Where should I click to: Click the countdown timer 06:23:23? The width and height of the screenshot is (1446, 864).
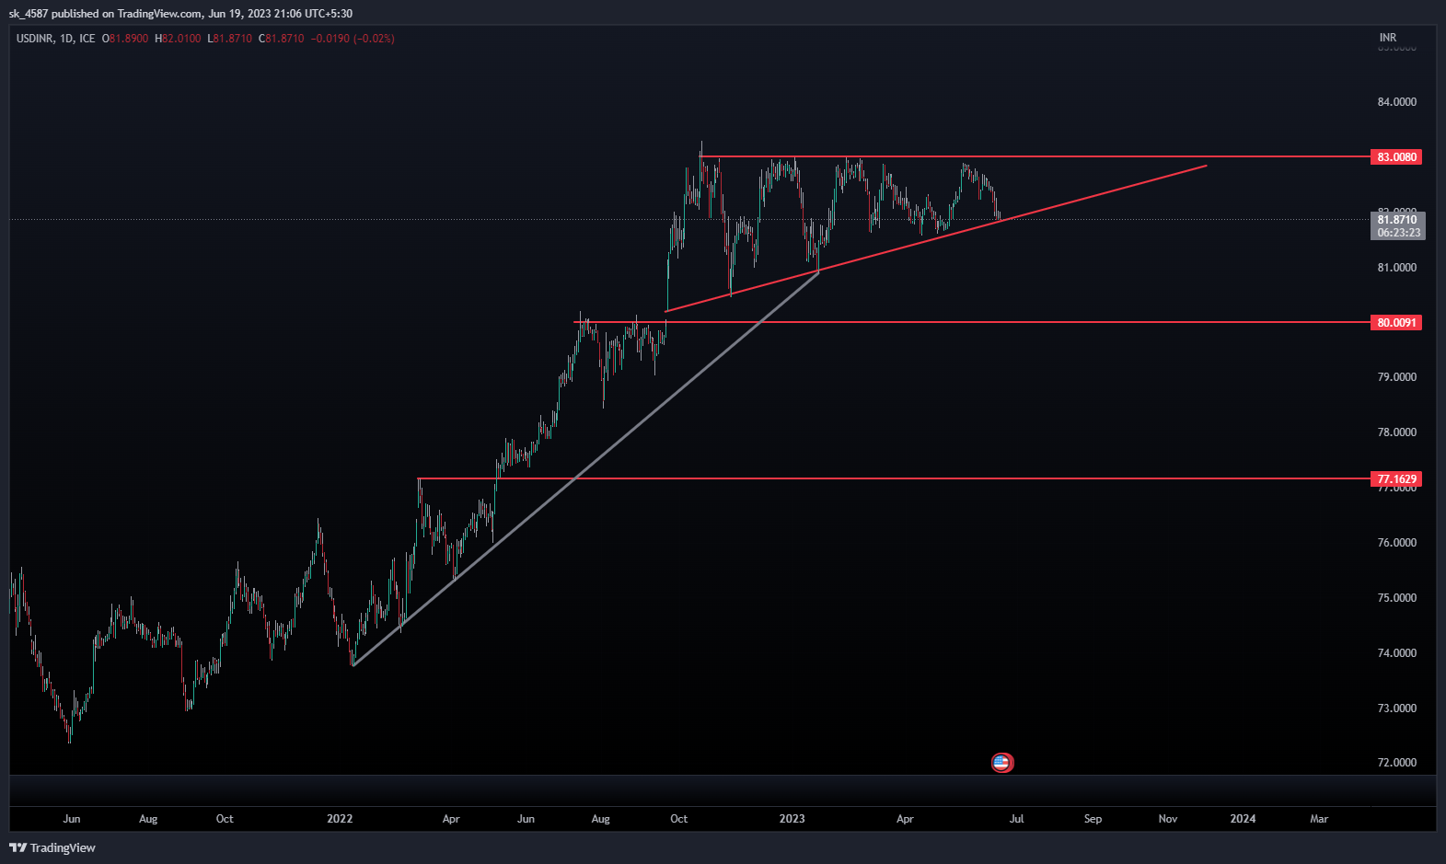click(x=1398, y=233)
